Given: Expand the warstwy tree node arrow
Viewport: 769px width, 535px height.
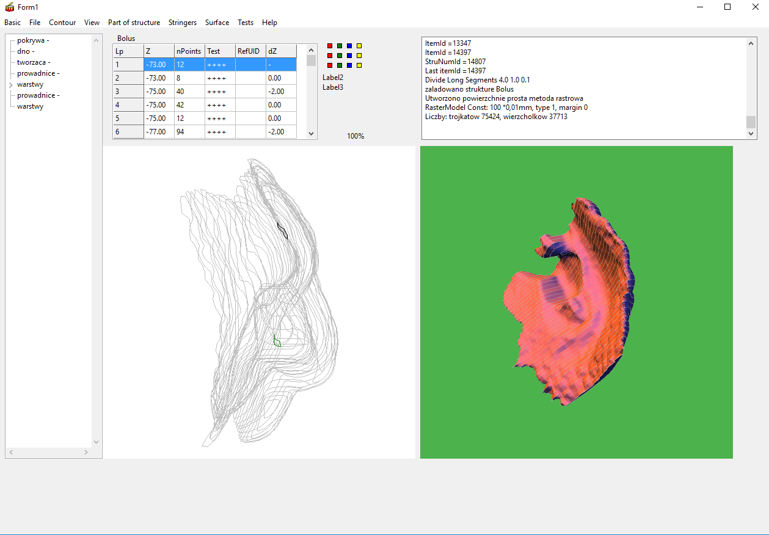Looking at the screenshot, I should click(11, 85).
